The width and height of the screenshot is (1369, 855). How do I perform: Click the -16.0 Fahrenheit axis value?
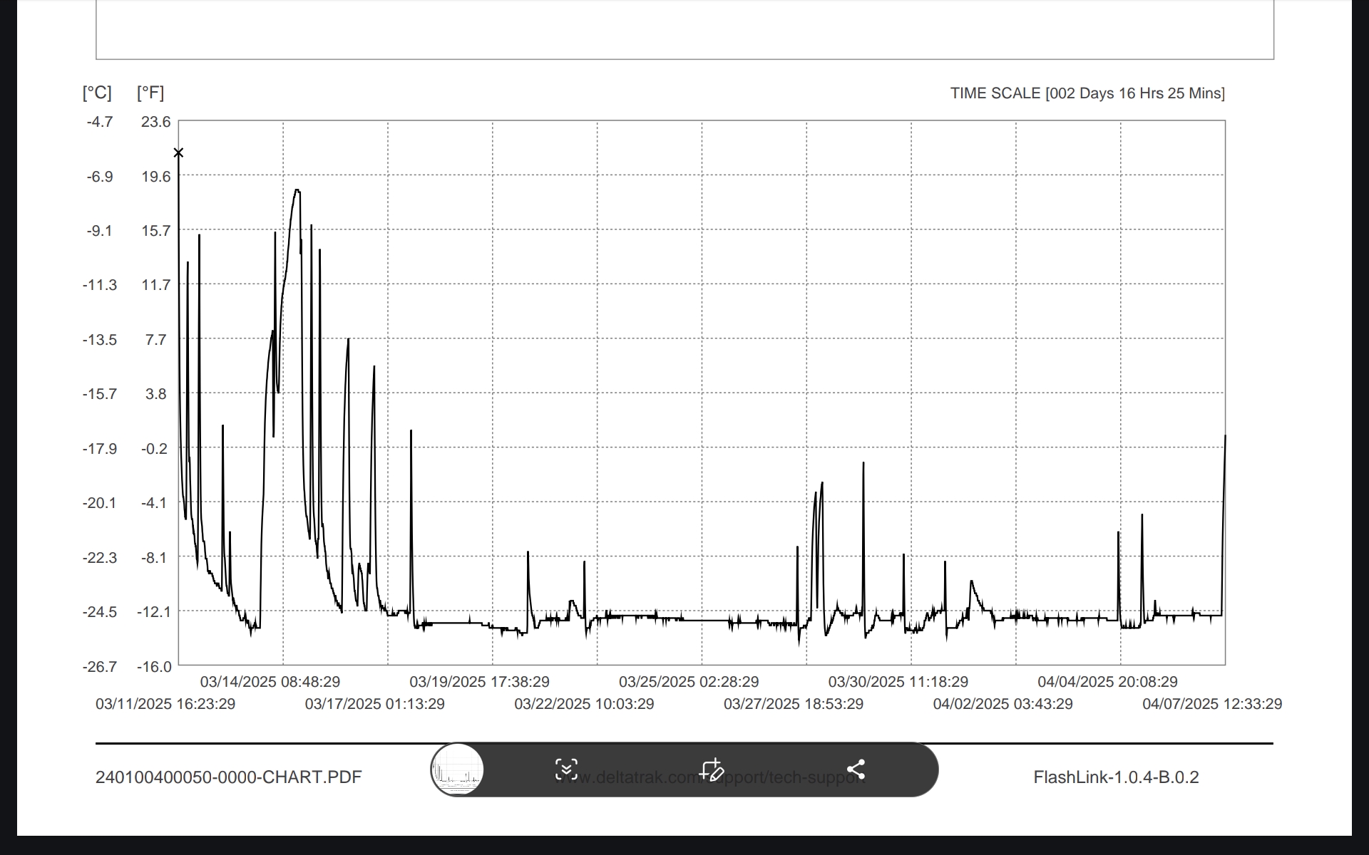(x=154, y=667)
